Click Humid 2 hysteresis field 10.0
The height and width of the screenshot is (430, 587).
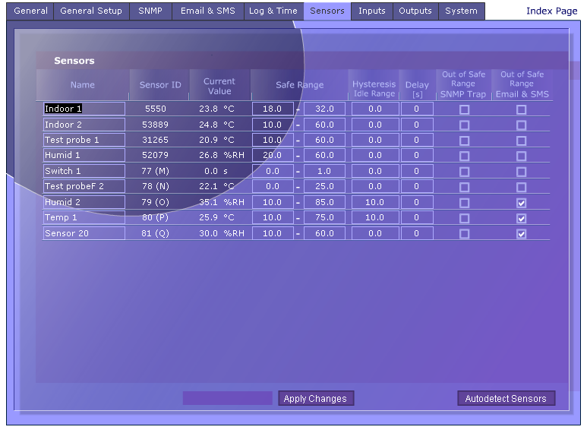[x=375, y=202]
